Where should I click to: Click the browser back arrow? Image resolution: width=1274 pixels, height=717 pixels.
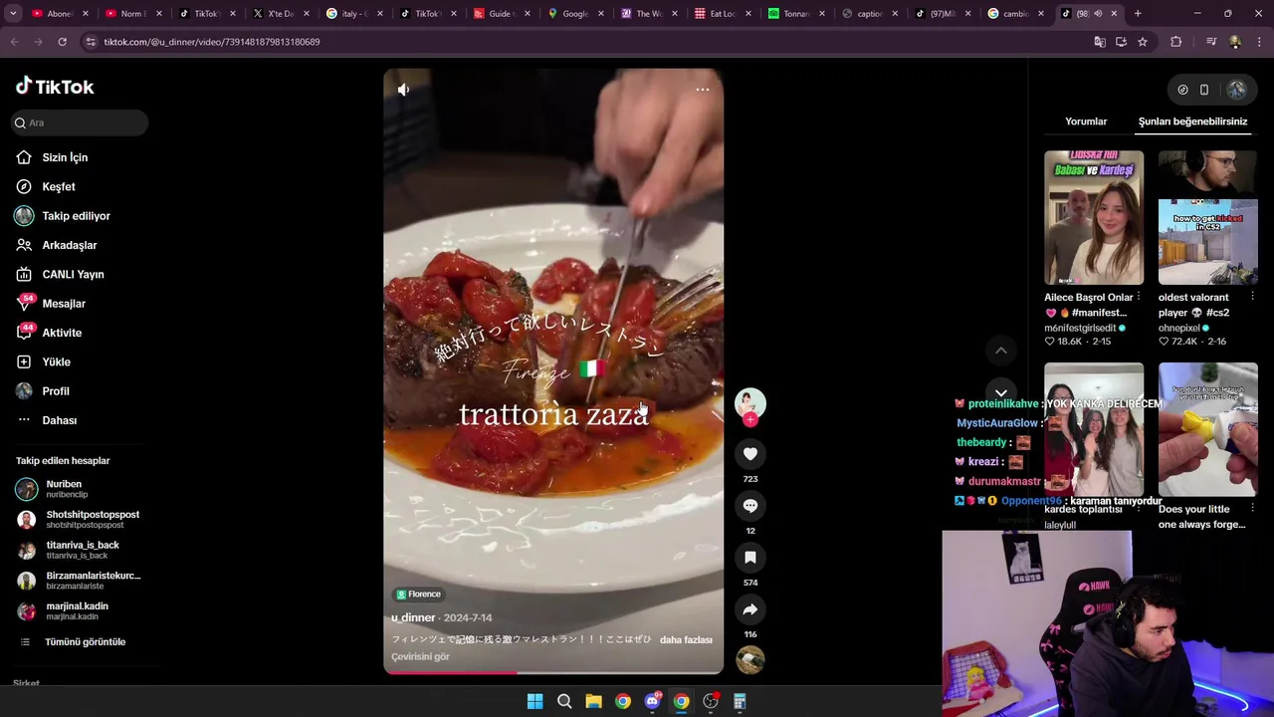click(14, 42)
